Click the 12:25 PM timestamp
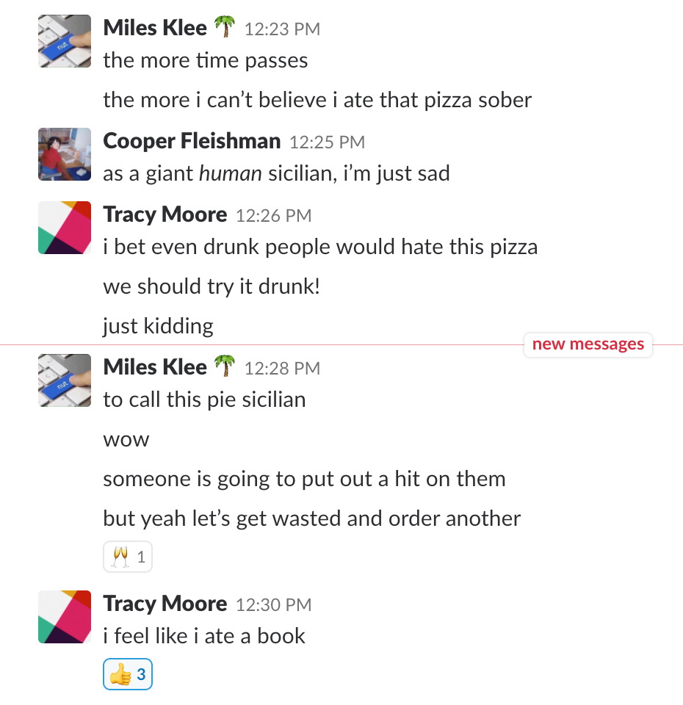The height and width of the screenshot is (705, 683). (x=328, y=142)
